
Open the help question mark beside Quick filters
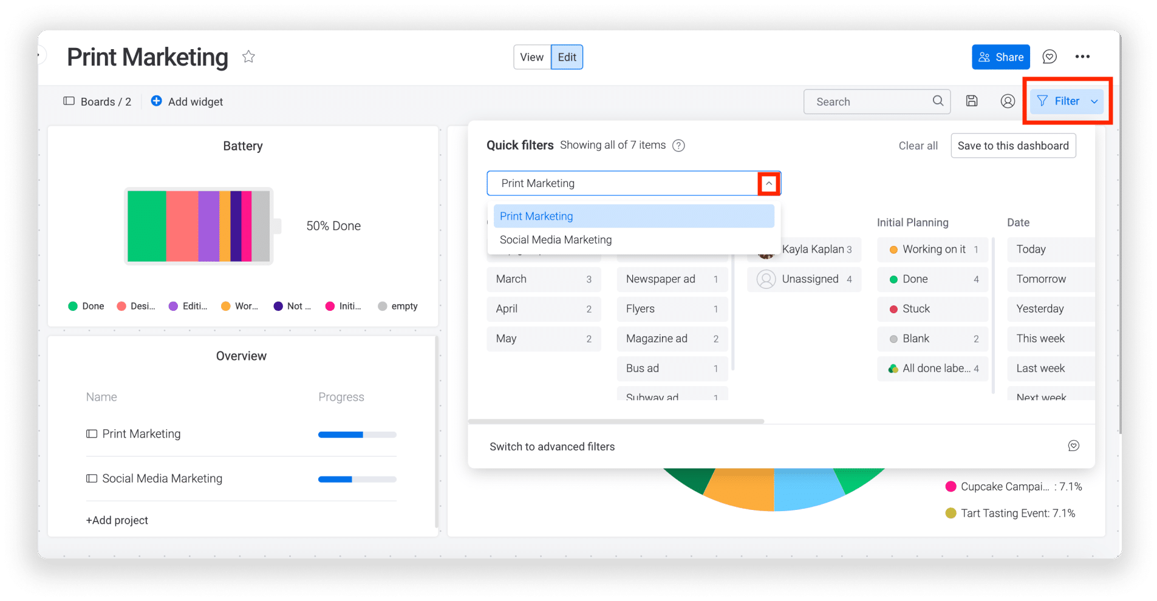coord(678,145)
